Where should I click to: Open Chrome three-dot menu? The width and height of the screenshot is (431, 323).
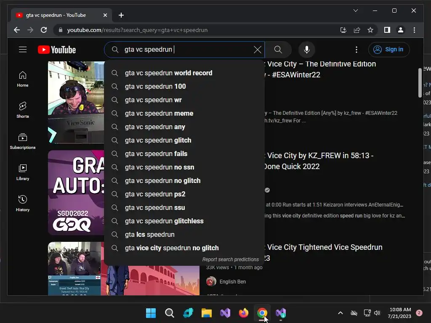pos(414,30)
